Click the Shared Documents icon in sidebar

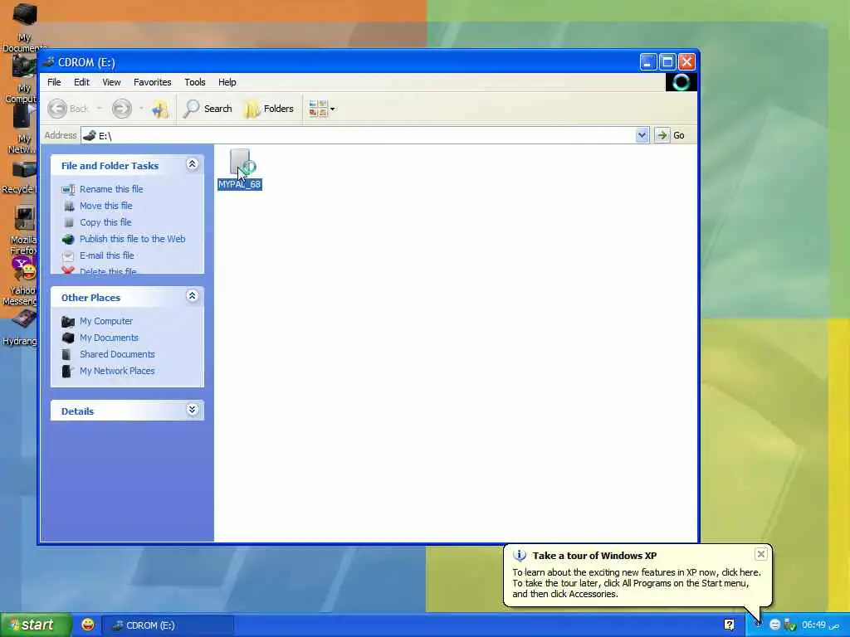pyautogui.click(x=66, y=355)
